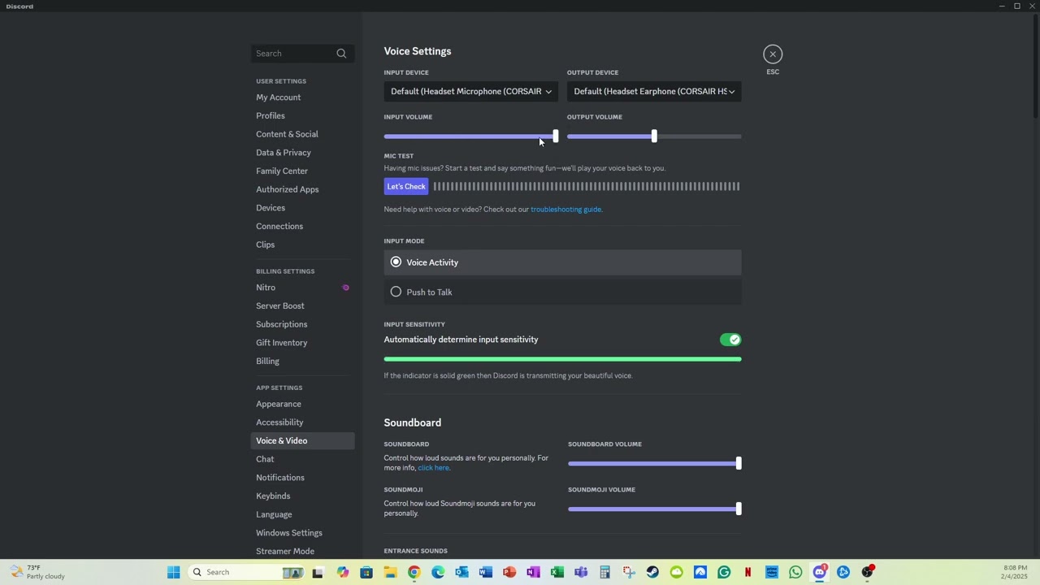Screen dimensions: 1040x585
Task: Launch Microsoft Edge from taskbar
Action: click(438, 572)
